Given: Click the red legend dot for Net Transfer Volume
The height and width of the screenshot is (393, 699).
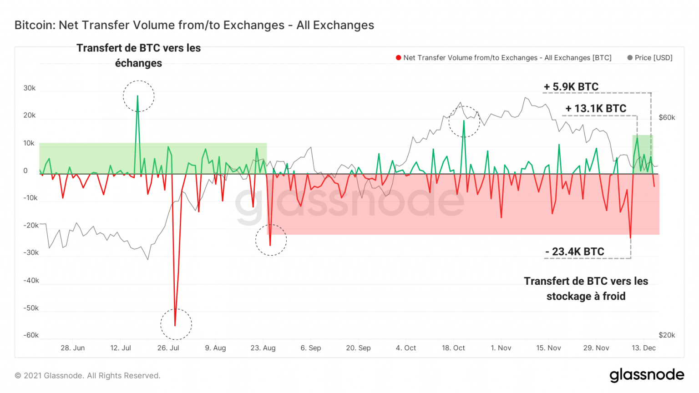Looking at the screenshot, I should click(x=399, y=58).
